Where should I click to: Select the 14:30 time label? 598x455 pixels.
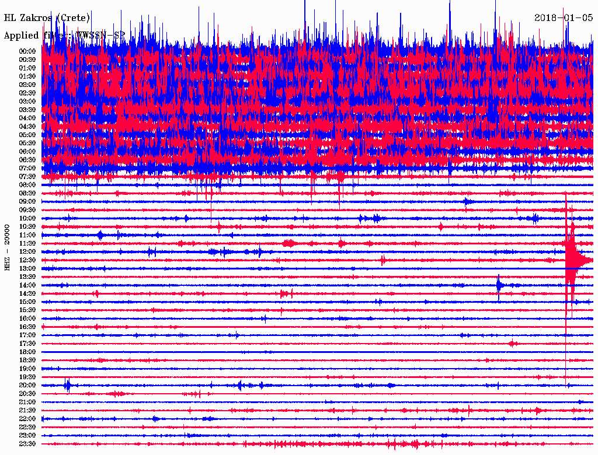tap(27, 294)
